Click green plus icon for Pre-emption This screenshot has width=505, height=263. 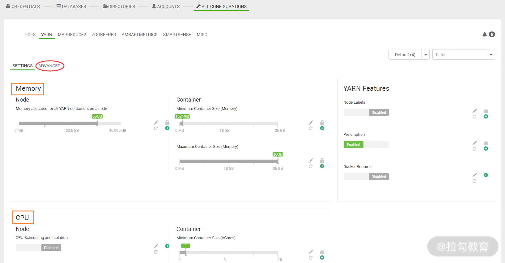click(486, 148)
